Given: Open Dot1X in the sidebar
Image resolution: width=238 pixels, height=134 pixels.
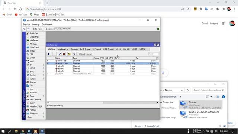Looking at the screenshot, I should pos(32,103).
